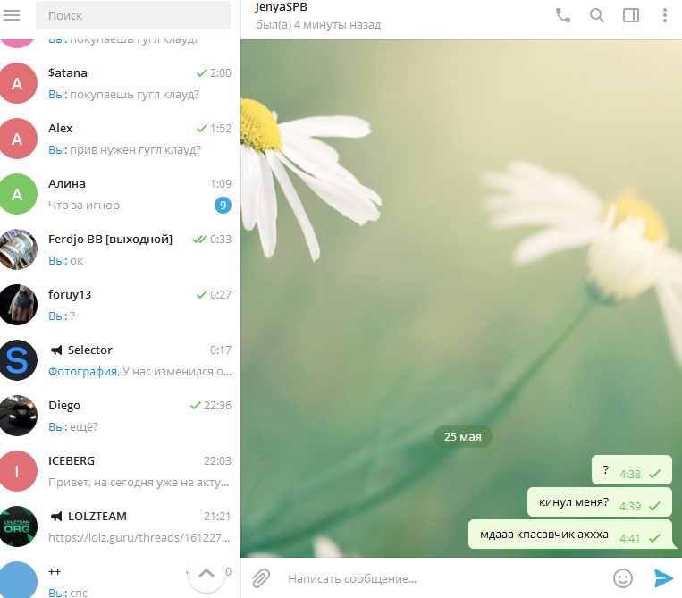Click the "Что за игнор" message preview
The height and width of the screenshot is (598, 682).
point(83,206)
